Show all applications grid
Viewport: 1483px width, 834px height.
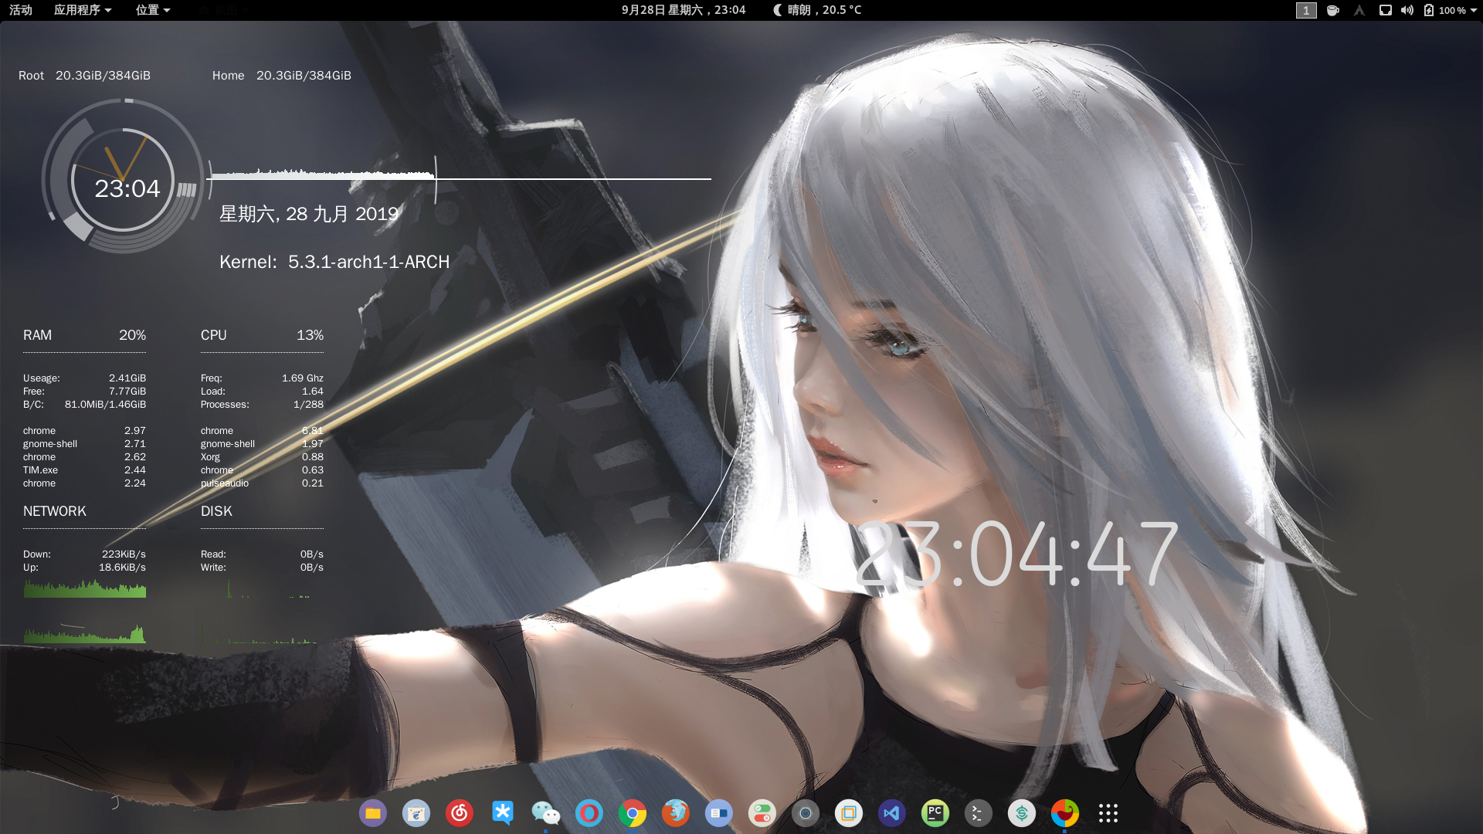[x=1108, y=813]
